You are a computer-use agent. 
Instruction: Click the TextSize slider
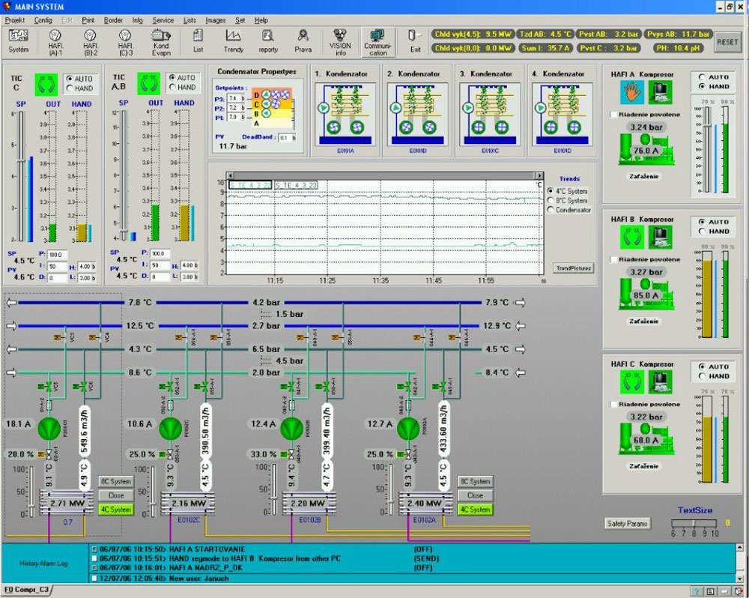694,525
